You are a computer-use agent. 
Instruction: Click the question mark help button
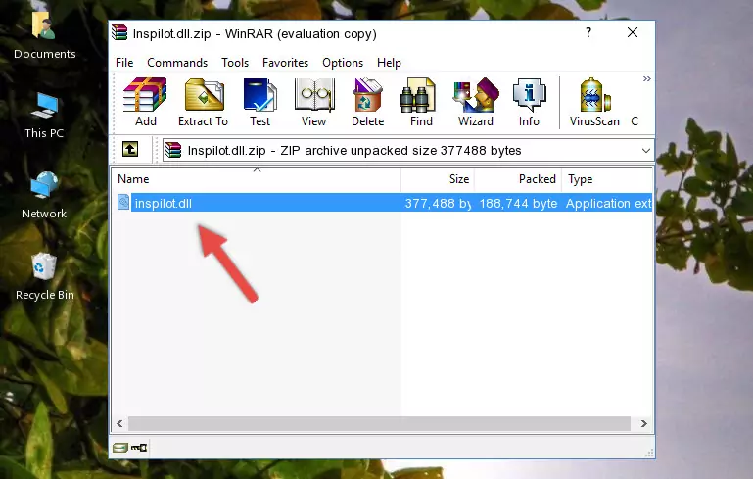[588, 32]
